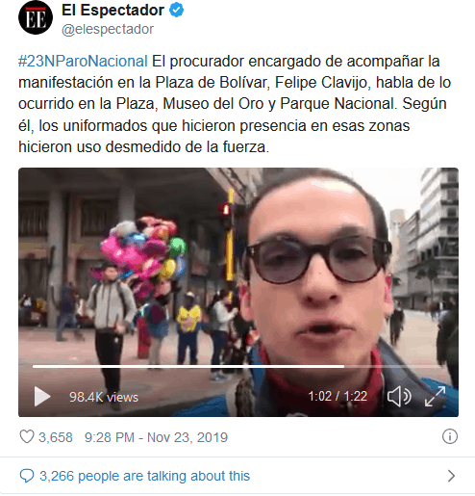Click the verified badge beside El Espectador

[176, 11]
